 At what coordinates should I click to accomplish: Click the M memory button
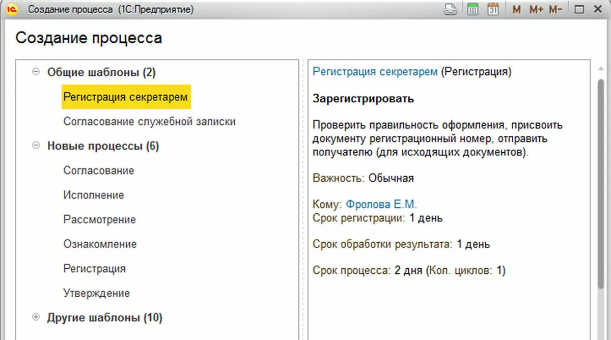click(516, 10)
